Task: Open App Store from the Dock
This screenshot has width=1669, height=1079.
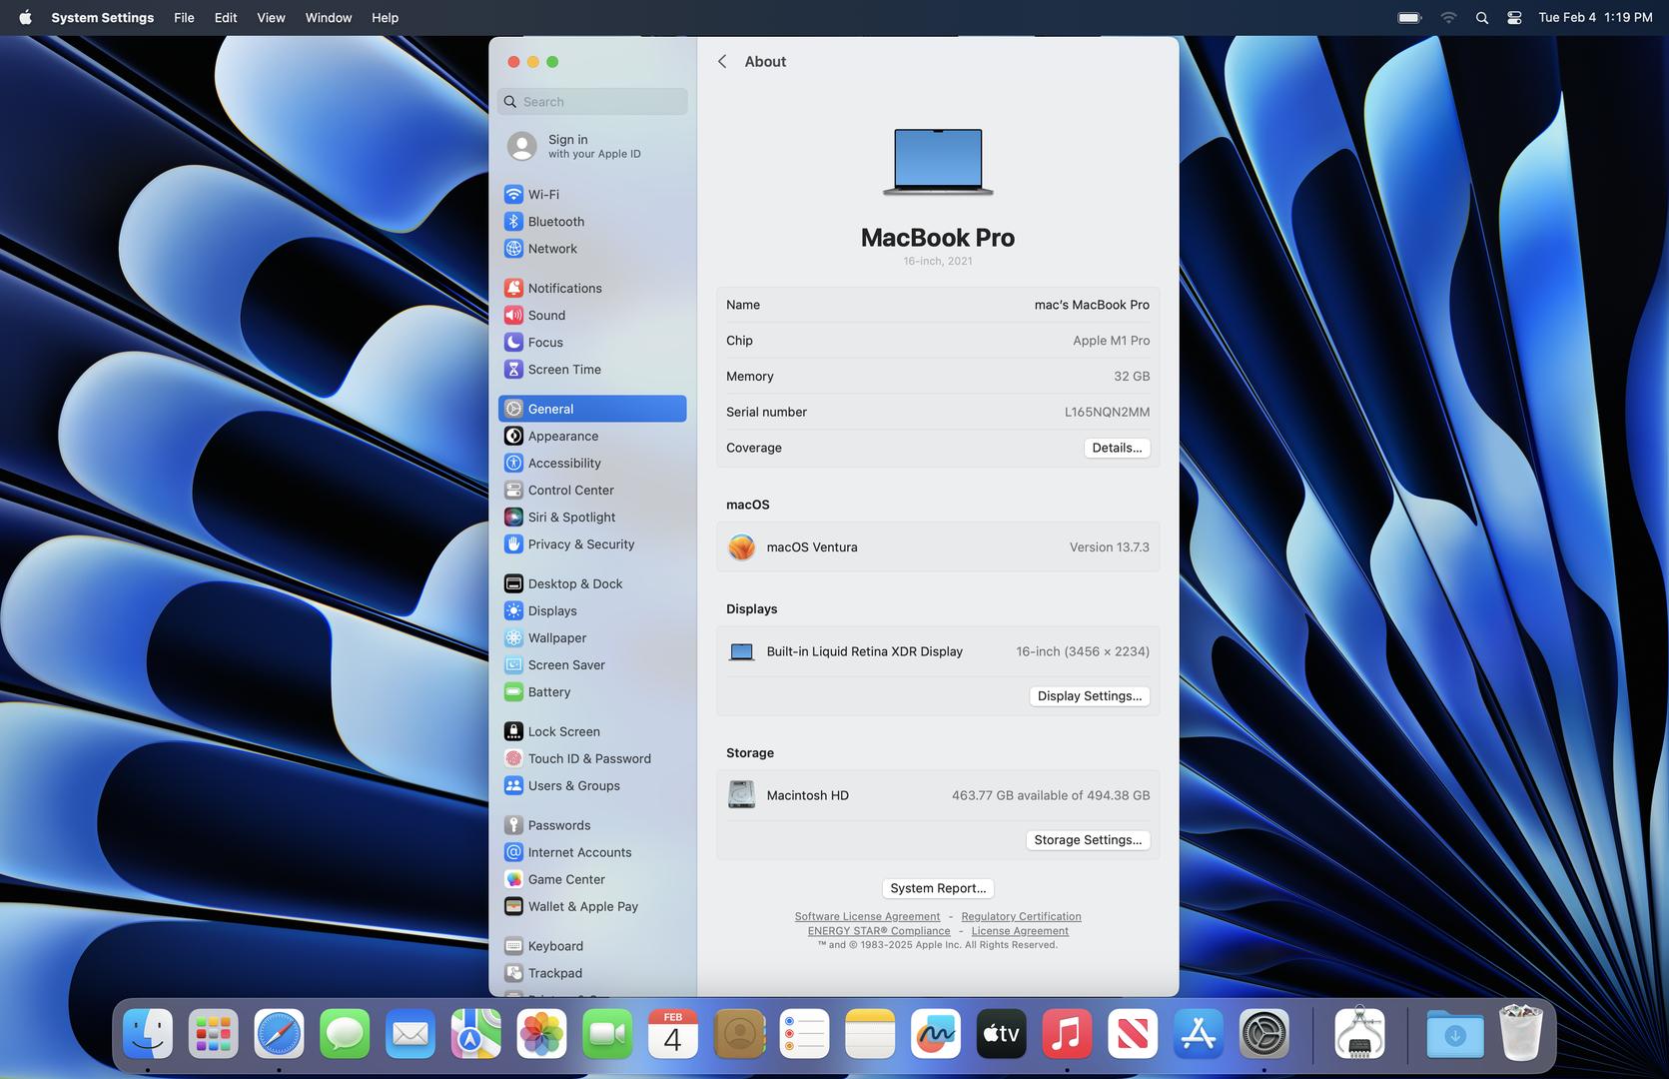Action: (x=1198, y=1034)
